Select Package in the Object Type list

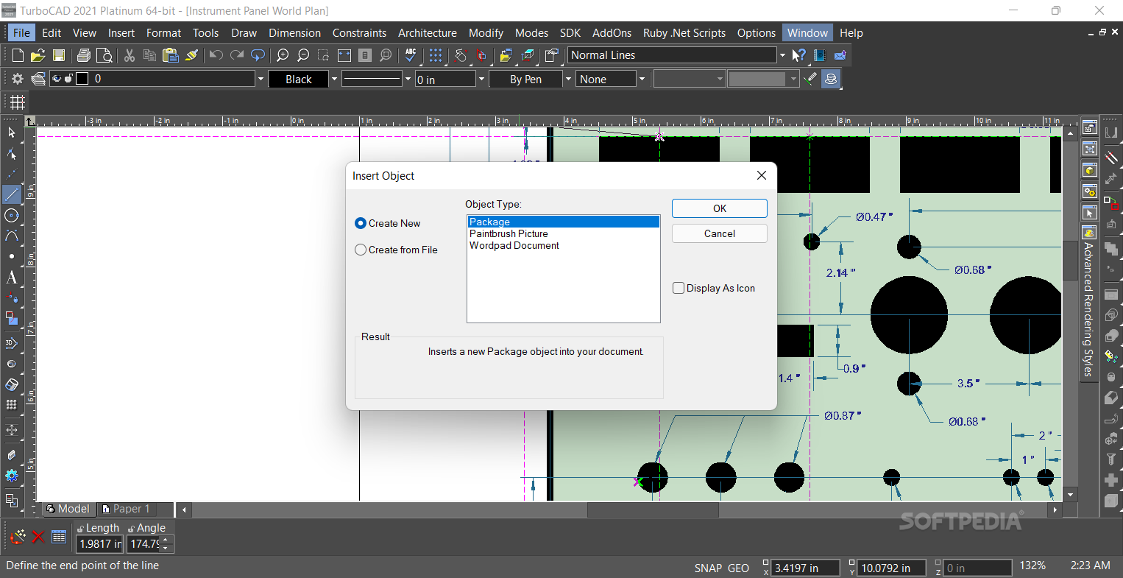coord(564,222)
